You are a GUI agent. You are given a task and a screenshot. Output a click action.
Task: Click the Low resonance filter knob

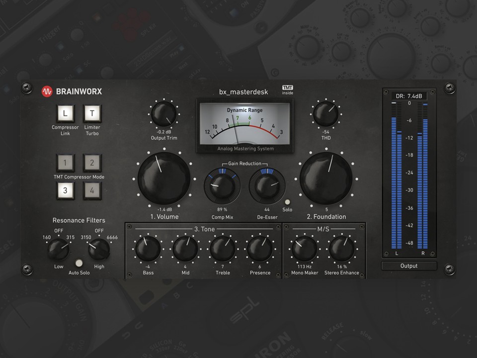tap(59, 250)
